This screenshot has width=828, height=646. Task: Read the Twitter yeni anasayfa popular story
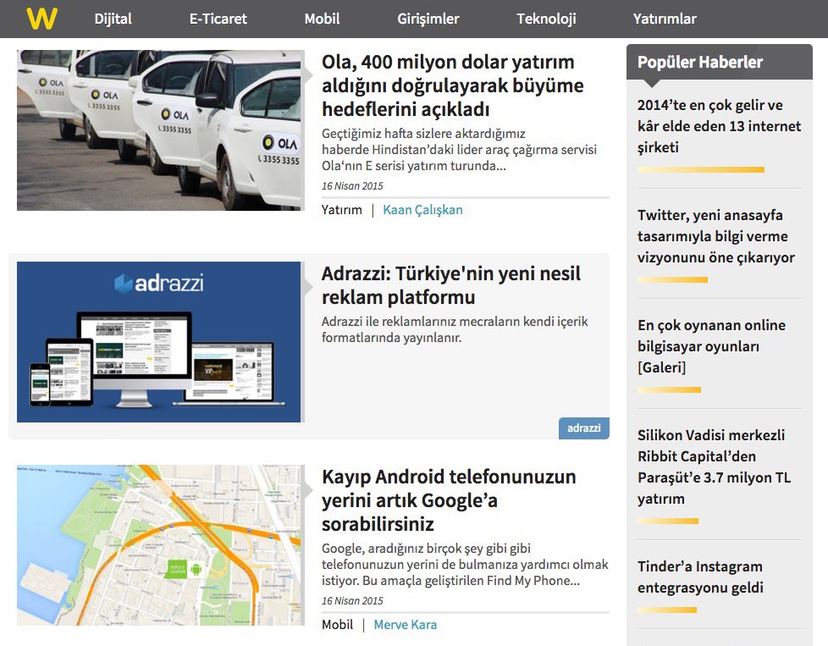(x=715, y=236)
